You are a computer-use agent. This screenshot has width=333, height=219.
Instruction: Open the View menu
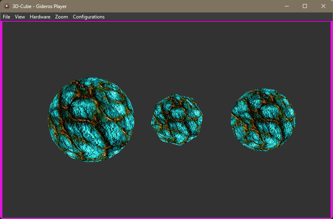20,17
